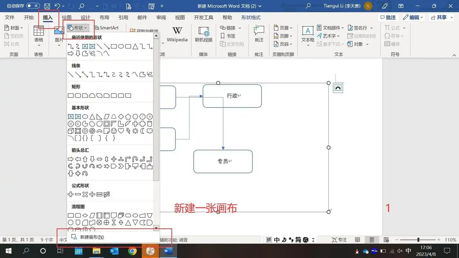The width and height of the screenshot is (459, 258).
Task: Expand the 页码 page number dropdown
Action: [x=283, y=44]
